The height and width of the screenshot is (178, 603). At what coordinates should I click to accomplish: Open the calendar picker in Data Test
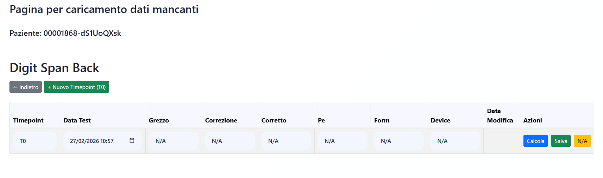(x=132, y=141)
